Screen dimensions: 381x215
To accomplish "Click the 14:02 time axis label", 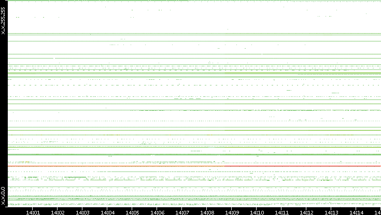I will (58, 212).
